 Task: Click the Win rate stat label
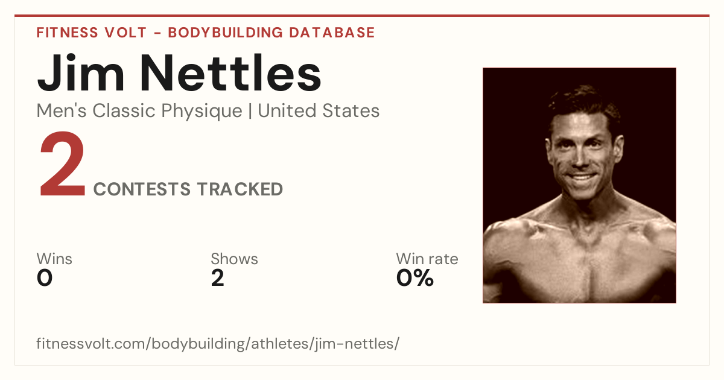coord(427,259)
